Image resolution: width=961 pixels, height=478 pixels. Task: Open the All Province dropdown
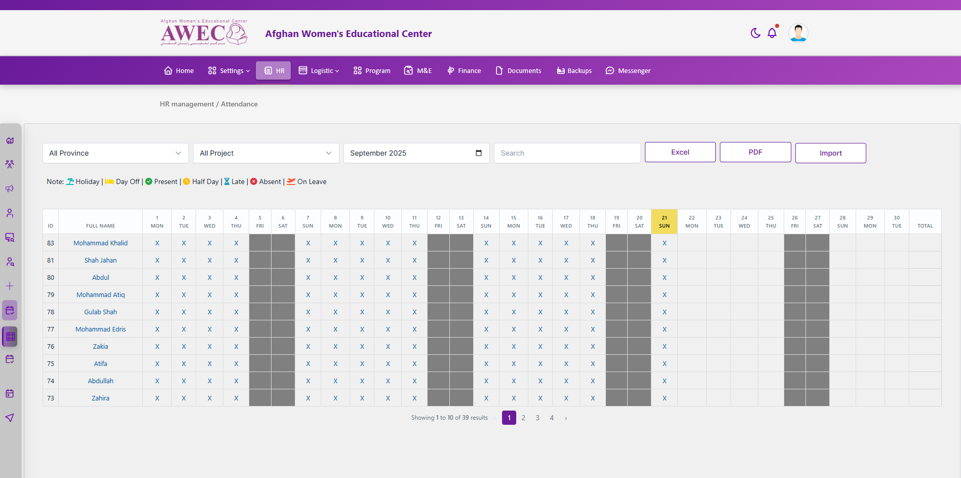pyautogui.click(x=115, y=153)
